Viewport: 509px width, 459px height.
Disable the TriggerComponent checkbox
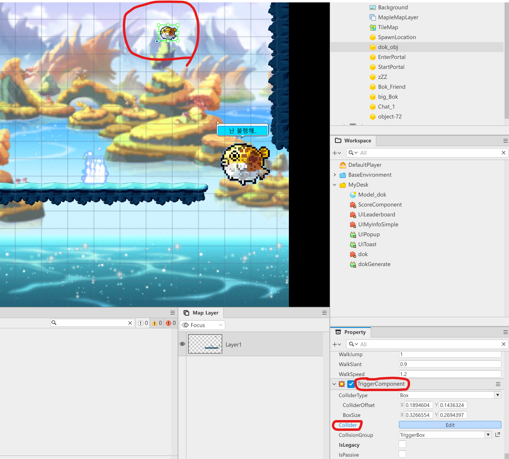351,384
